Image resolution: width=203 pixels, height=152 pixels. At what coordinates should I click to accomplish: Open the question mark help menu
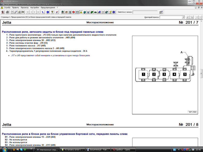click(57, 8)
